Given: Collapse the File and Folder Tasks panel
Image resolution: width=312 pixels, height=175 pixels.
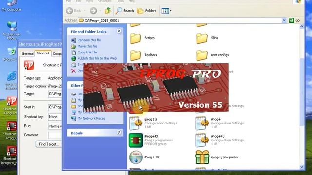Looking at the screenshot, I should point(119,31).
